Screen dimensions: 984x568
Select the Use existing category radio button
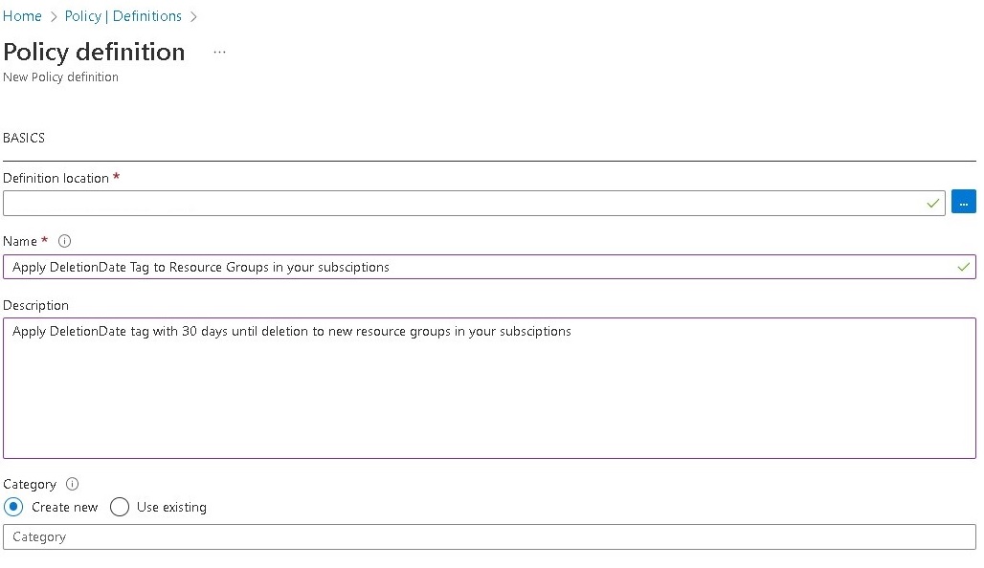pos(120,508)
